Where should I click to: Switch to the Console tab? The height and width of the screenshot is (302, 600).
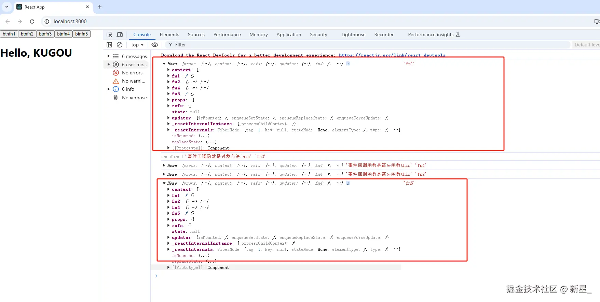(x=142, y=34)
